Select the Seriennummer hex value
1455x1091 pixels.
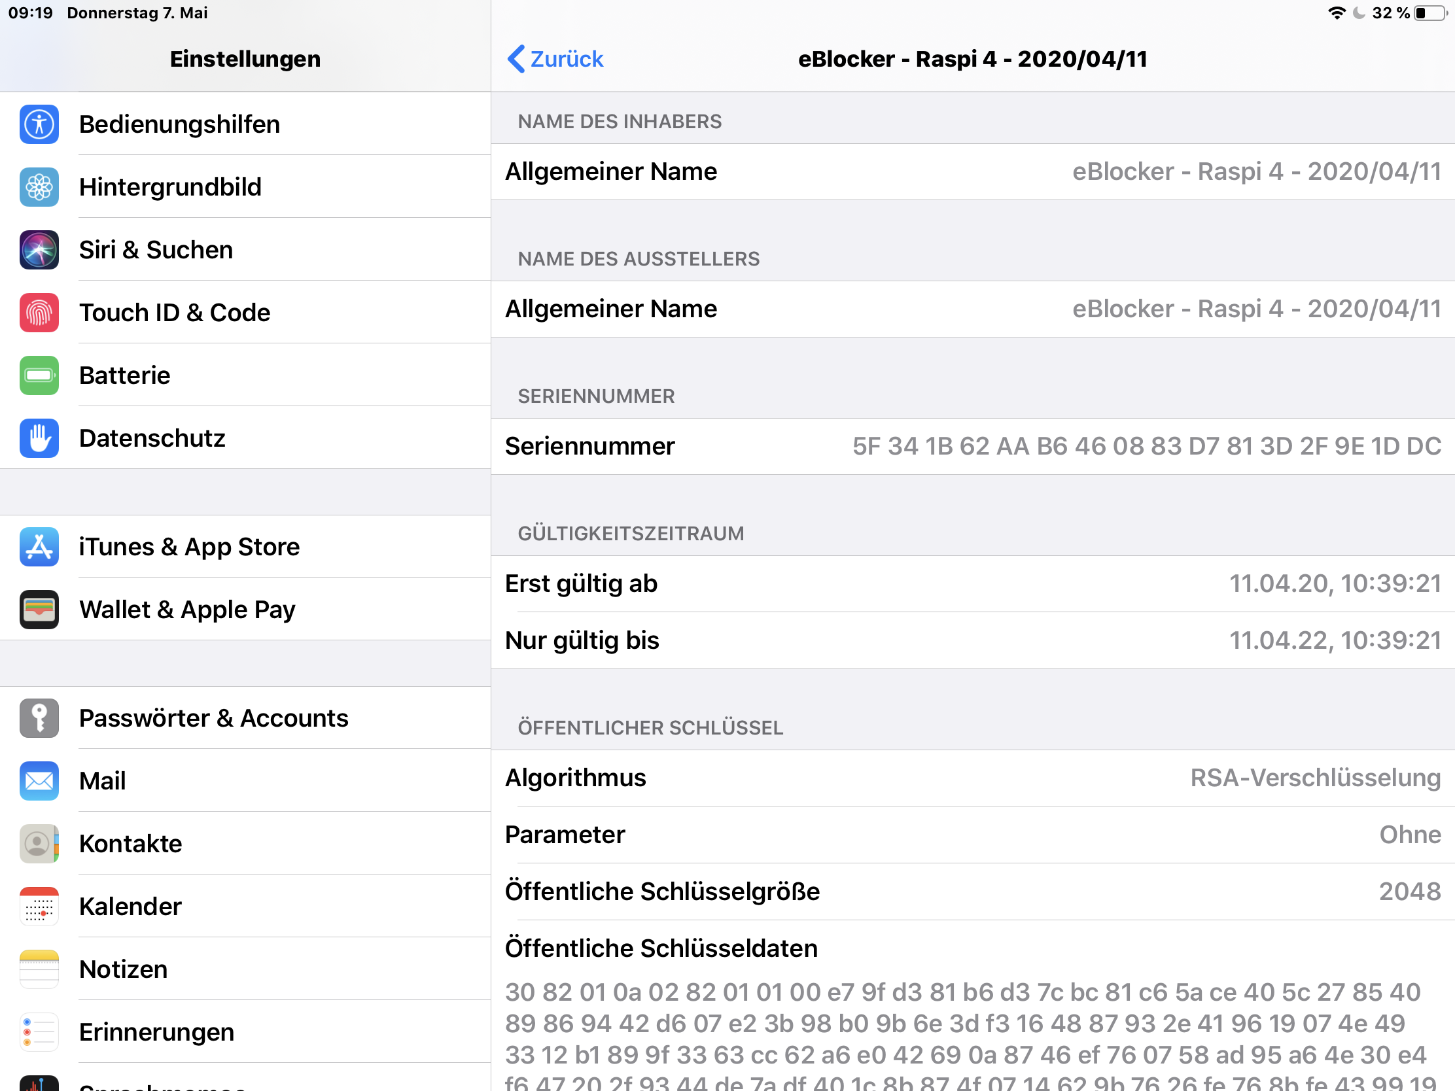pos(1146,447)
